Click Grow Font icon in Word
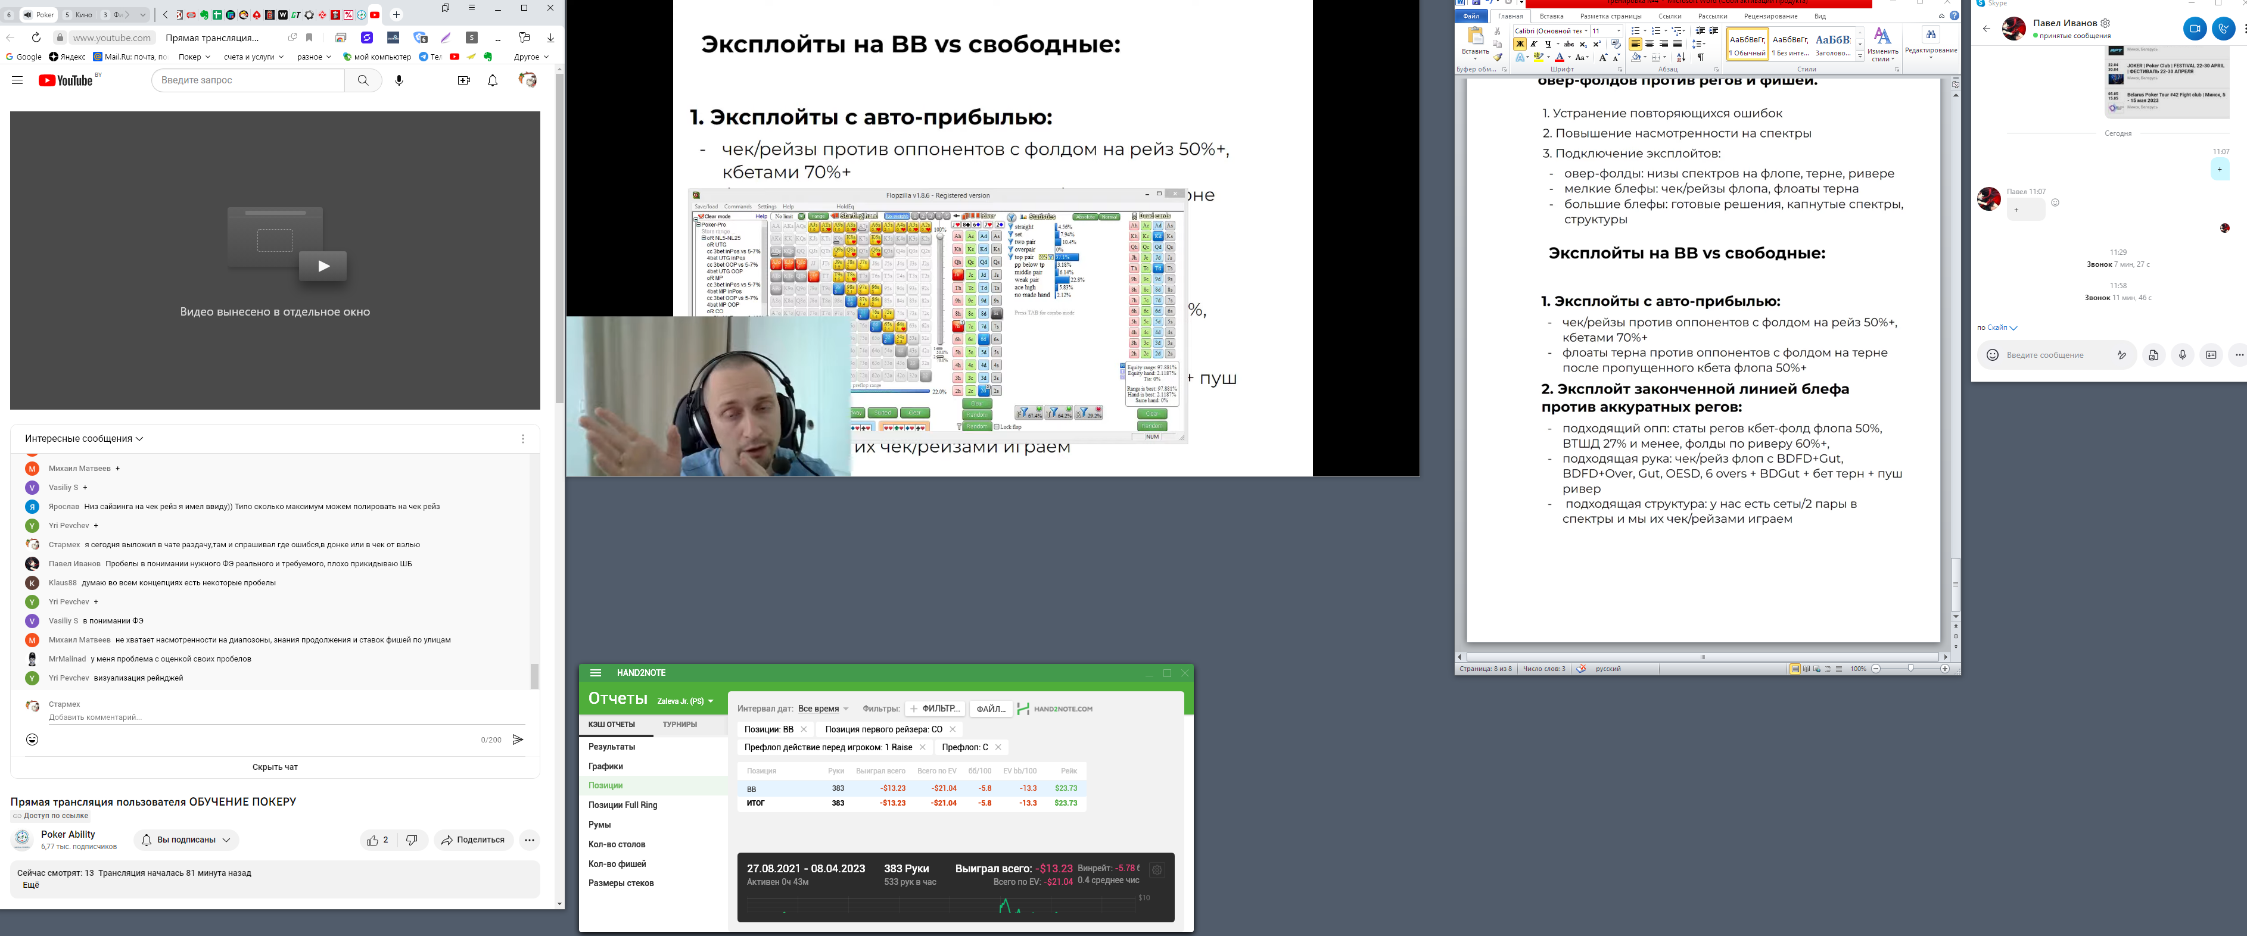Viewport: 2247px width, 936px height. pyautogui.click(x=1603, y=58)
